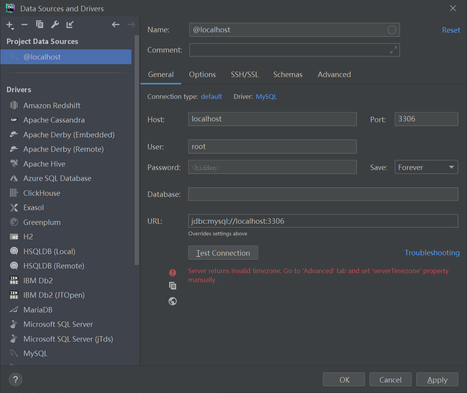Remove the selected data source
The height and width of the screenshot is (393, 467).
pyautogui.click(x=24, y=25)
